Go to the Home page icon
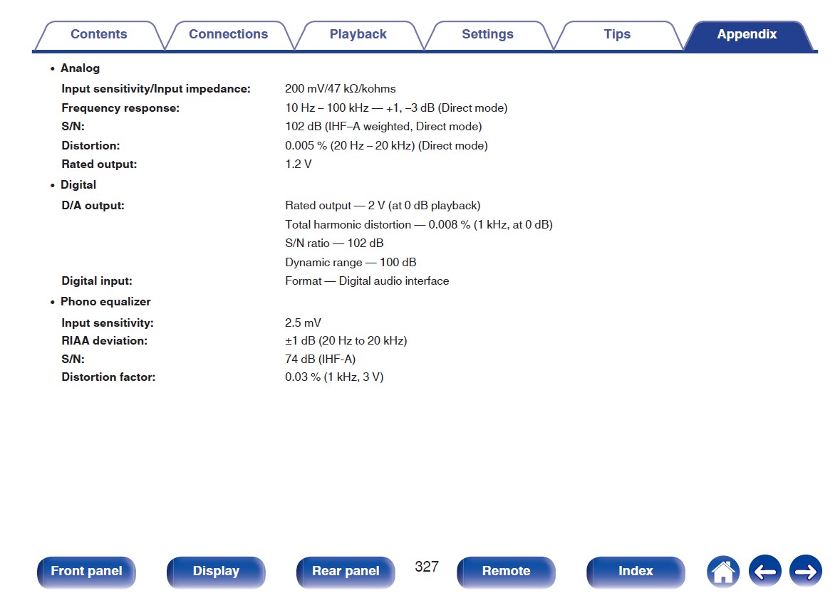Image resolution: width=840 pixels, height=598 pixels. click(722, 571)
